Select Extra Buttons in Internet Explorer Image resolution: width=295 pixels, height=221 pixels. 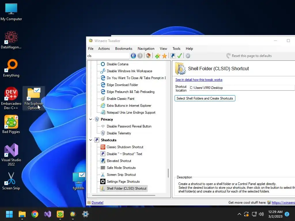[129, 106]
